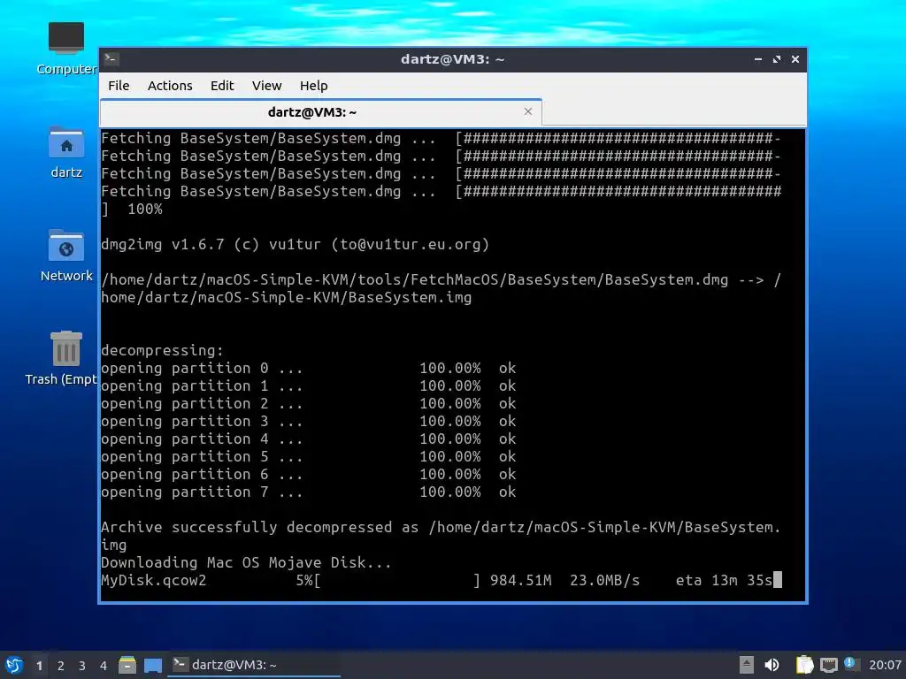Viewport: 906px width, 679px height.
Task: Open the update notifier tray icon
Action: tap(850, 664)
